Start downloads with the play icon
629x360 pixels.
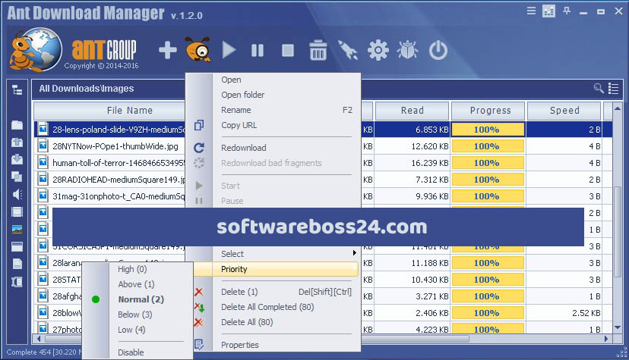click(x=229, y=50)
